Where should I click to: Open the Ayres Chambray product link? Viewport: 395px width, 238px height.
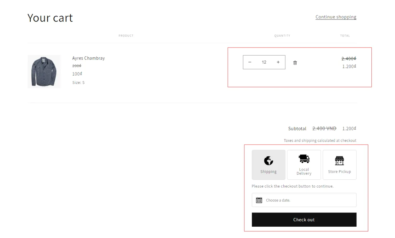88,58
